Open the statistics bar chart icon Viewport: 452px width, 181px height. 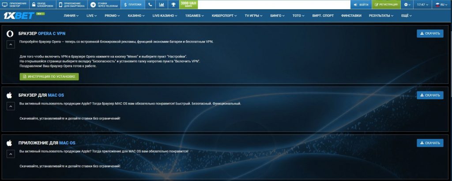tap(162, 4)
